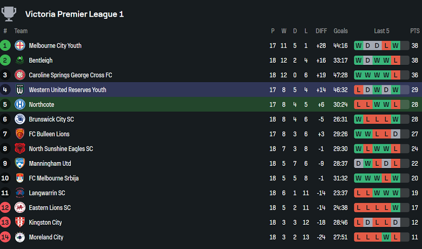Image resolution: width=422 pixels, height=249 pixels.
Task: Click the Goals column header
Action: click(x=341, y=31)
